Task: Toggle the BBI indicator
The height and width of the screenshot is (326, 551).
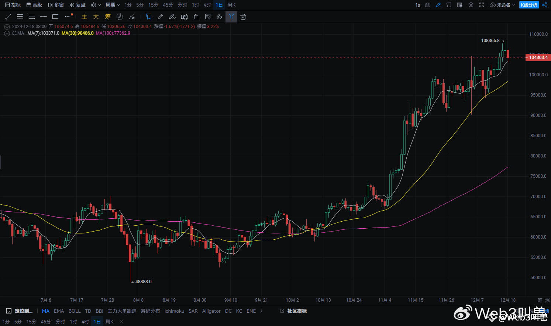Action: pos(99,311)
